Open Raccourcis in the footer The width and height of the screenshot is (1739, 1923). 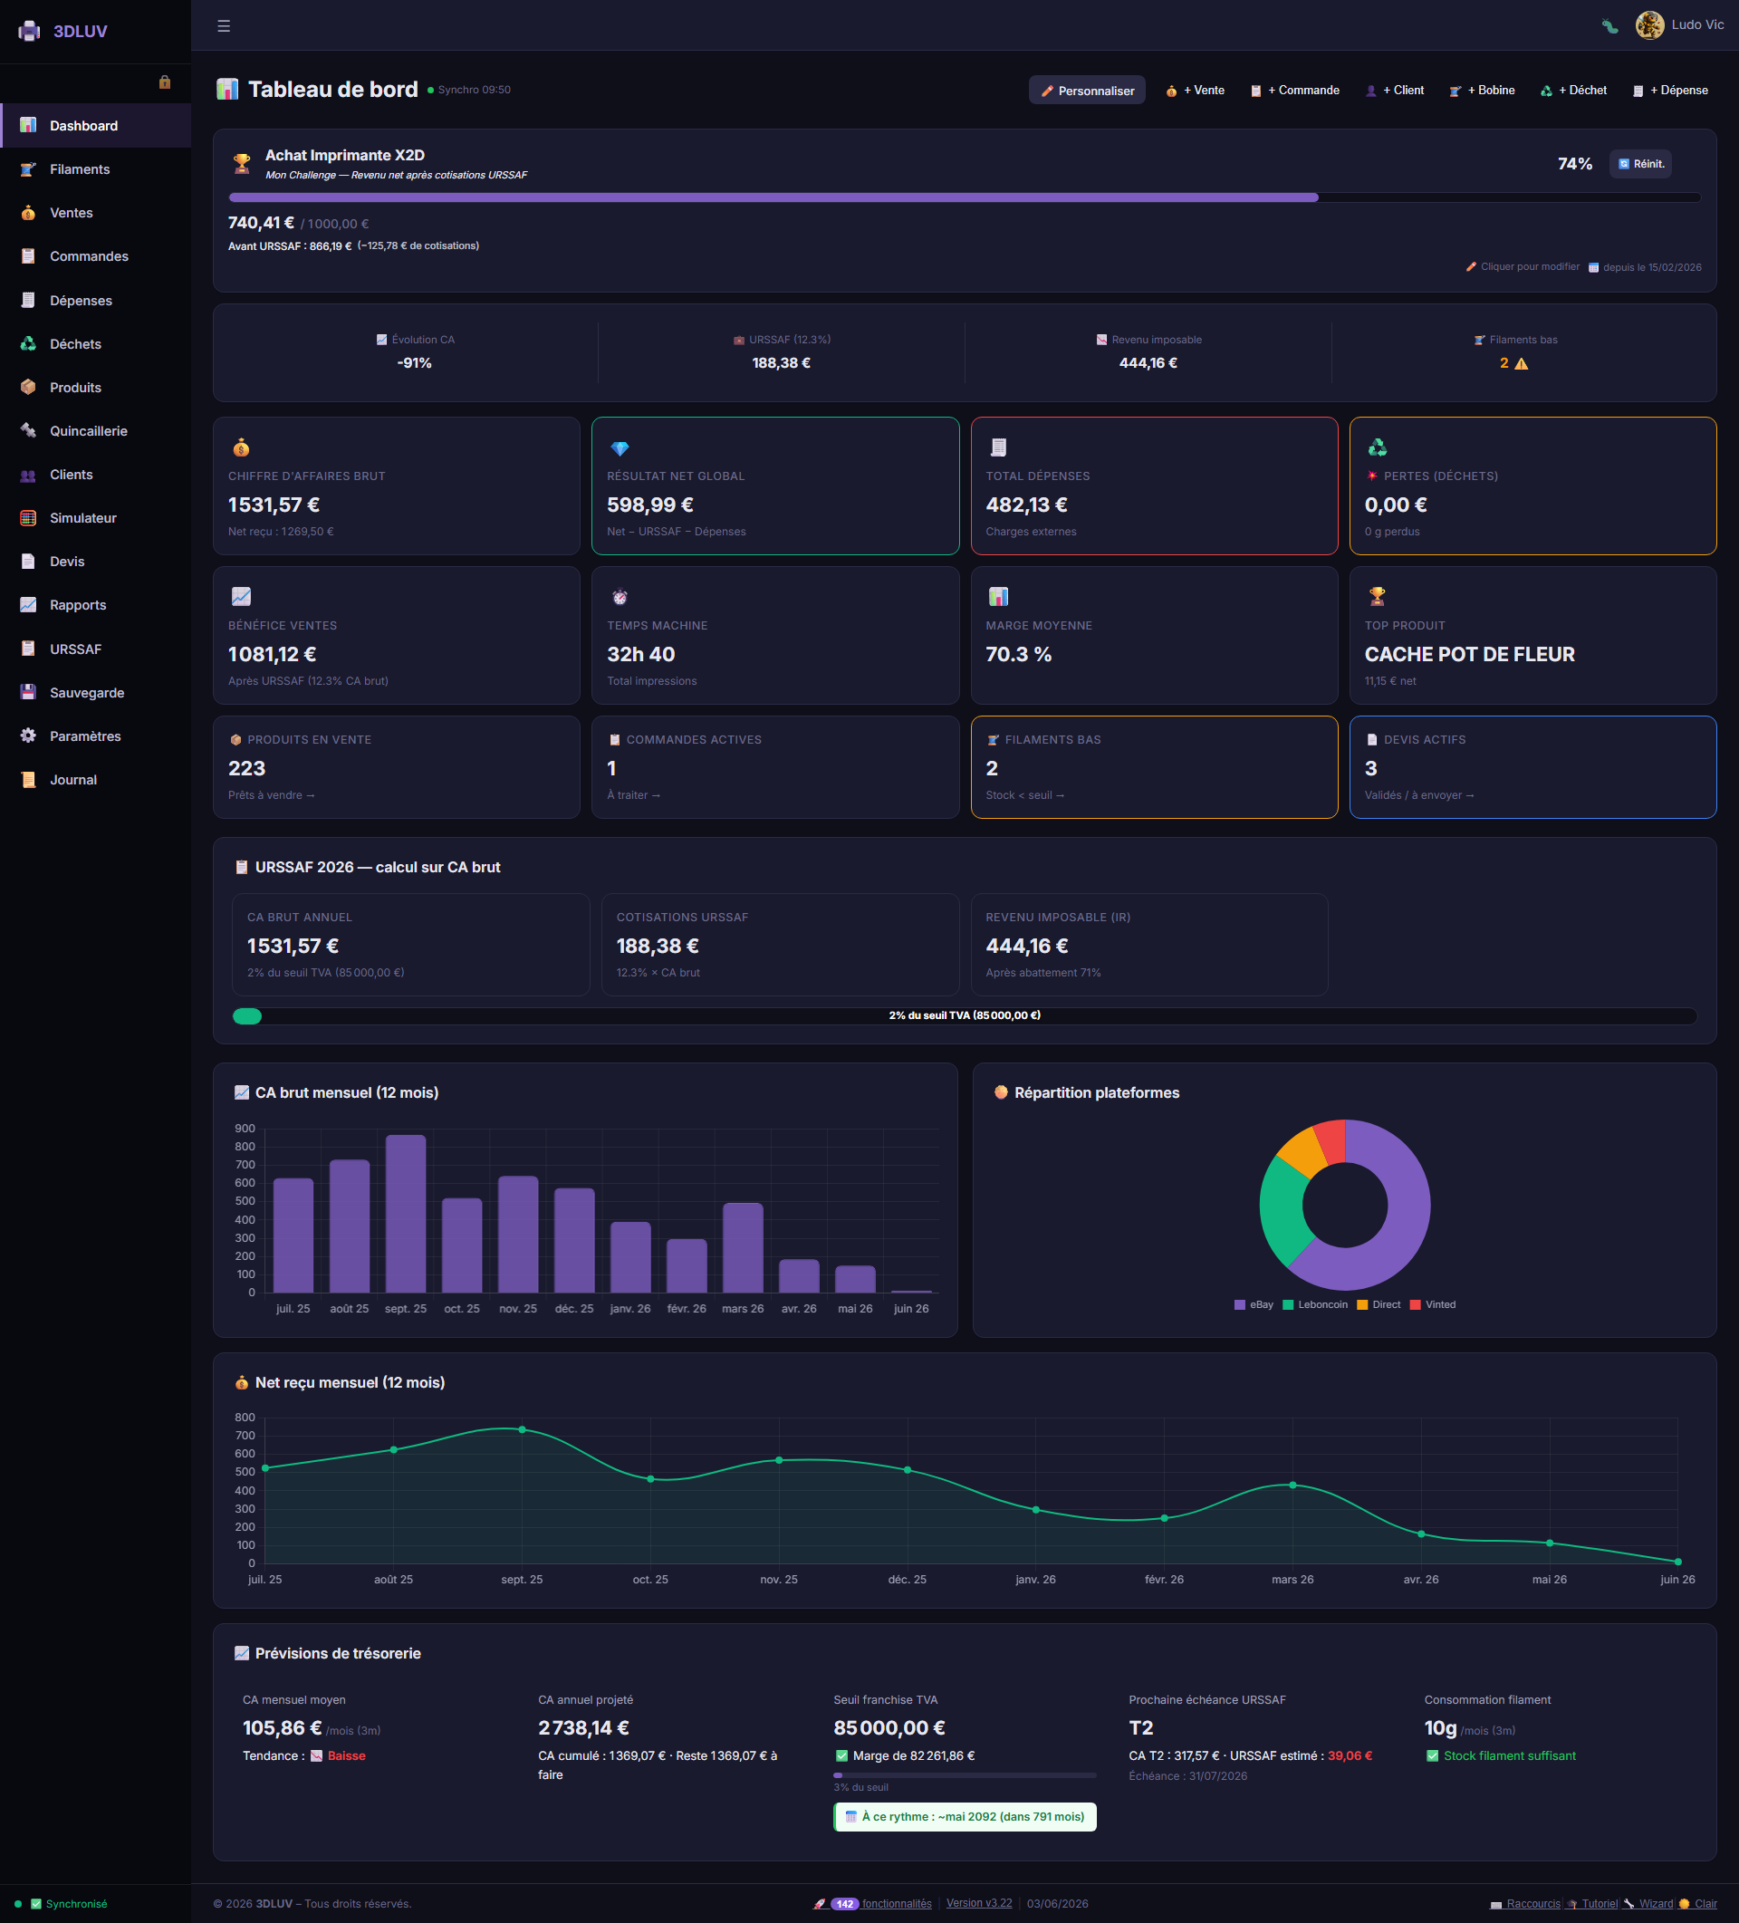click(x=1525, y=1904)
